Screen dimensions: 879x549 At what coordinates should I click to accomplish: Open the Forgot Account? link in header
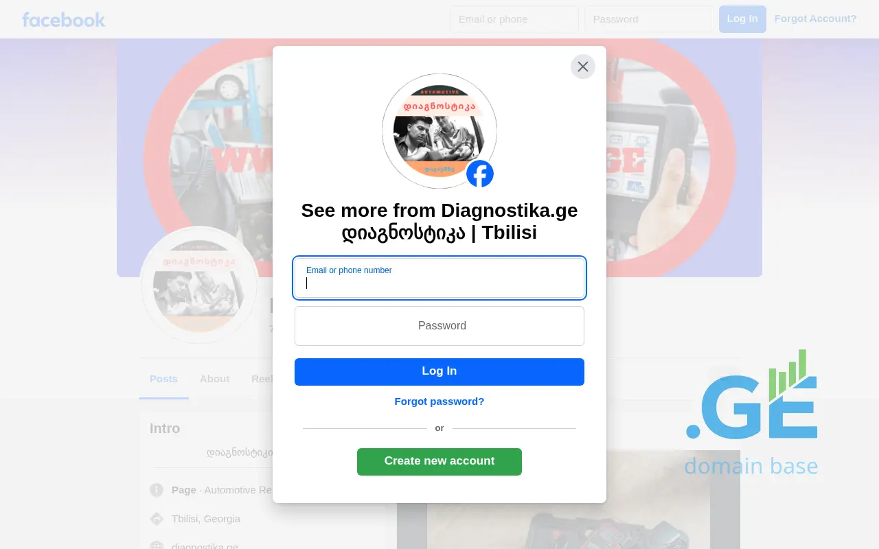tap(816, 19)
